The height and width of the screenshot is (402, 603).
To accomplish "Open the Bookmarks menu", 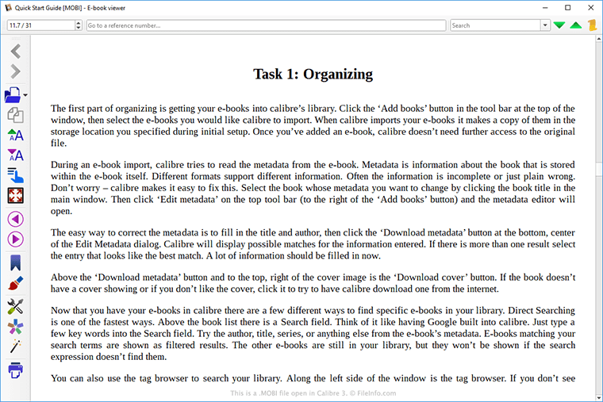I will pyautogui.click(x=15, y=262).
